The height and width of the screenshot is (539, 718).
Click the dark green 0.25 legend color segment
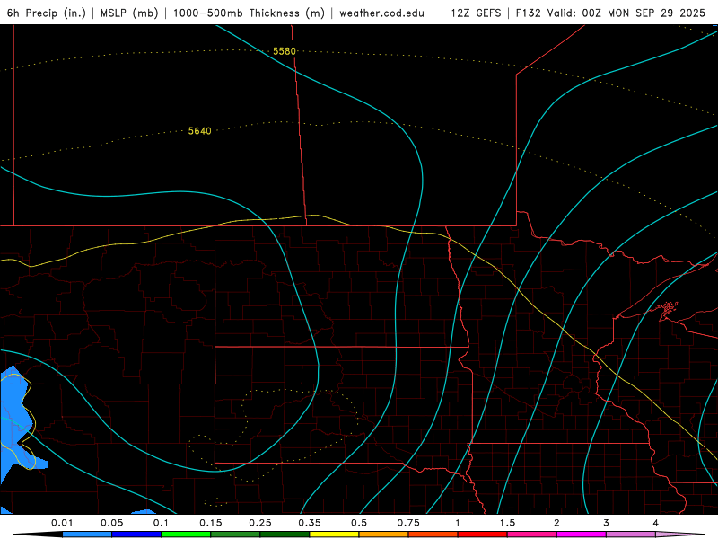tap(285, 535)
